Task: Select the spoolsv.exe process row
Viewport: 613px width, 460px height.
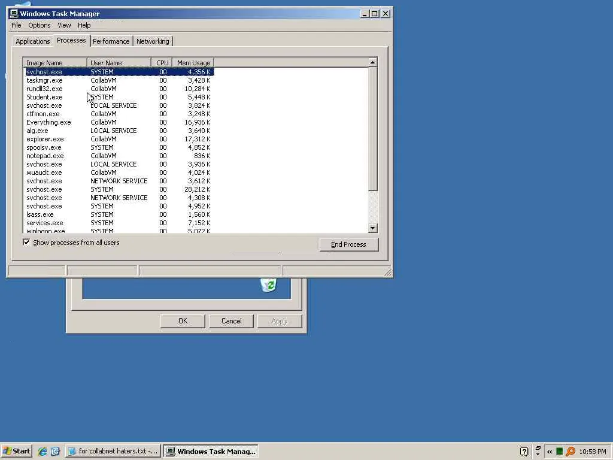Action: pos(119,147)
